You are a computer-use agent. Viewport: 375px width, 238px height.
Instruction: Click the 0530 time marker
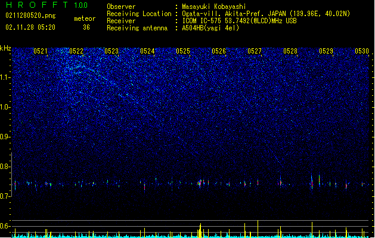pos(362,51)
